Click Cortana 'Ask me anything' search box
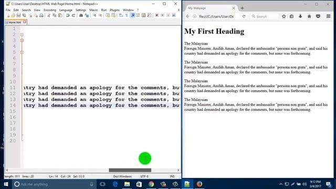The height and width of the screenshot is (189, 336). [x=54, y=184]
